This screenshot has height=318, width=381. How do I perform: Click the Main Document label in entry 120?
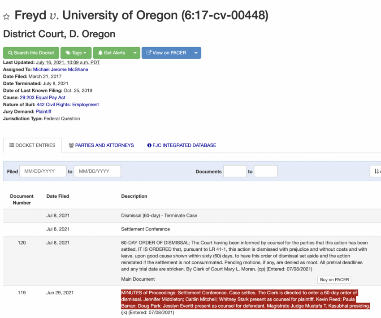click(138, 279)
